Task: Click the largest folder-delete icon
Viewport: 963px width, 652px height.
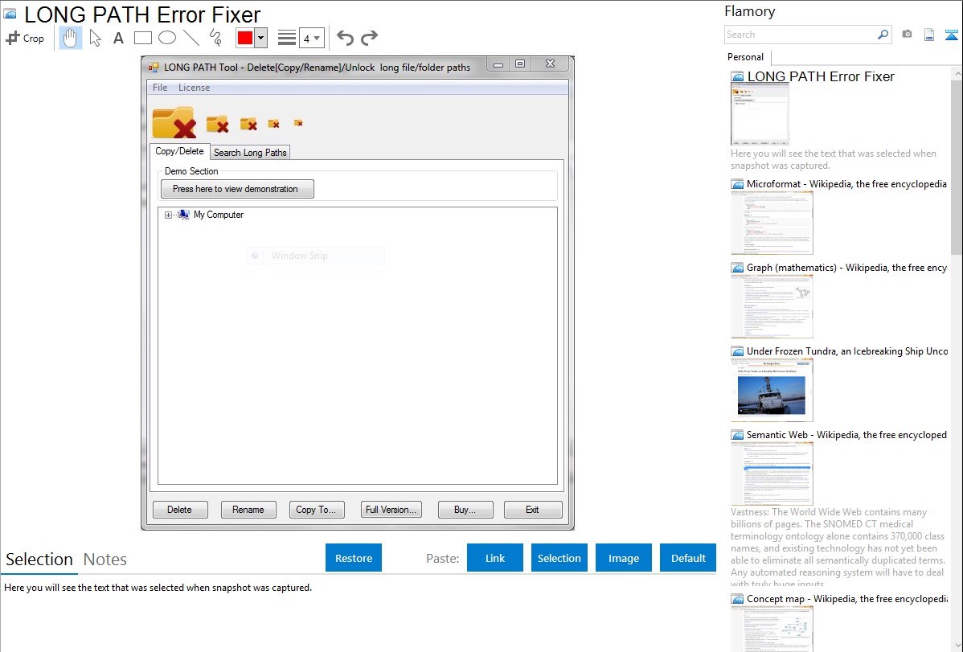Action: 174,122
